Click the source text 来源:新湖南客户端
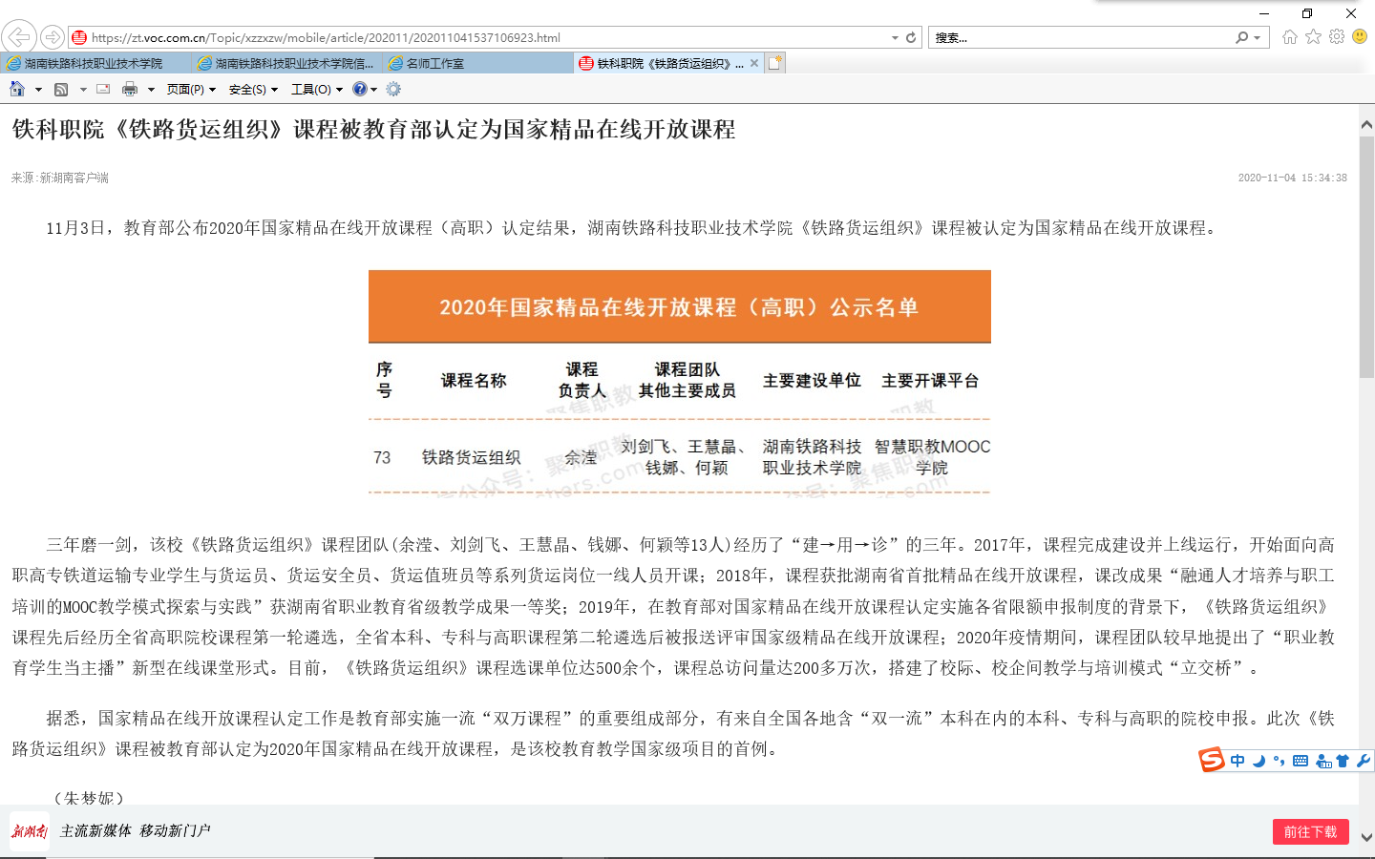 [x=60, y=178]
